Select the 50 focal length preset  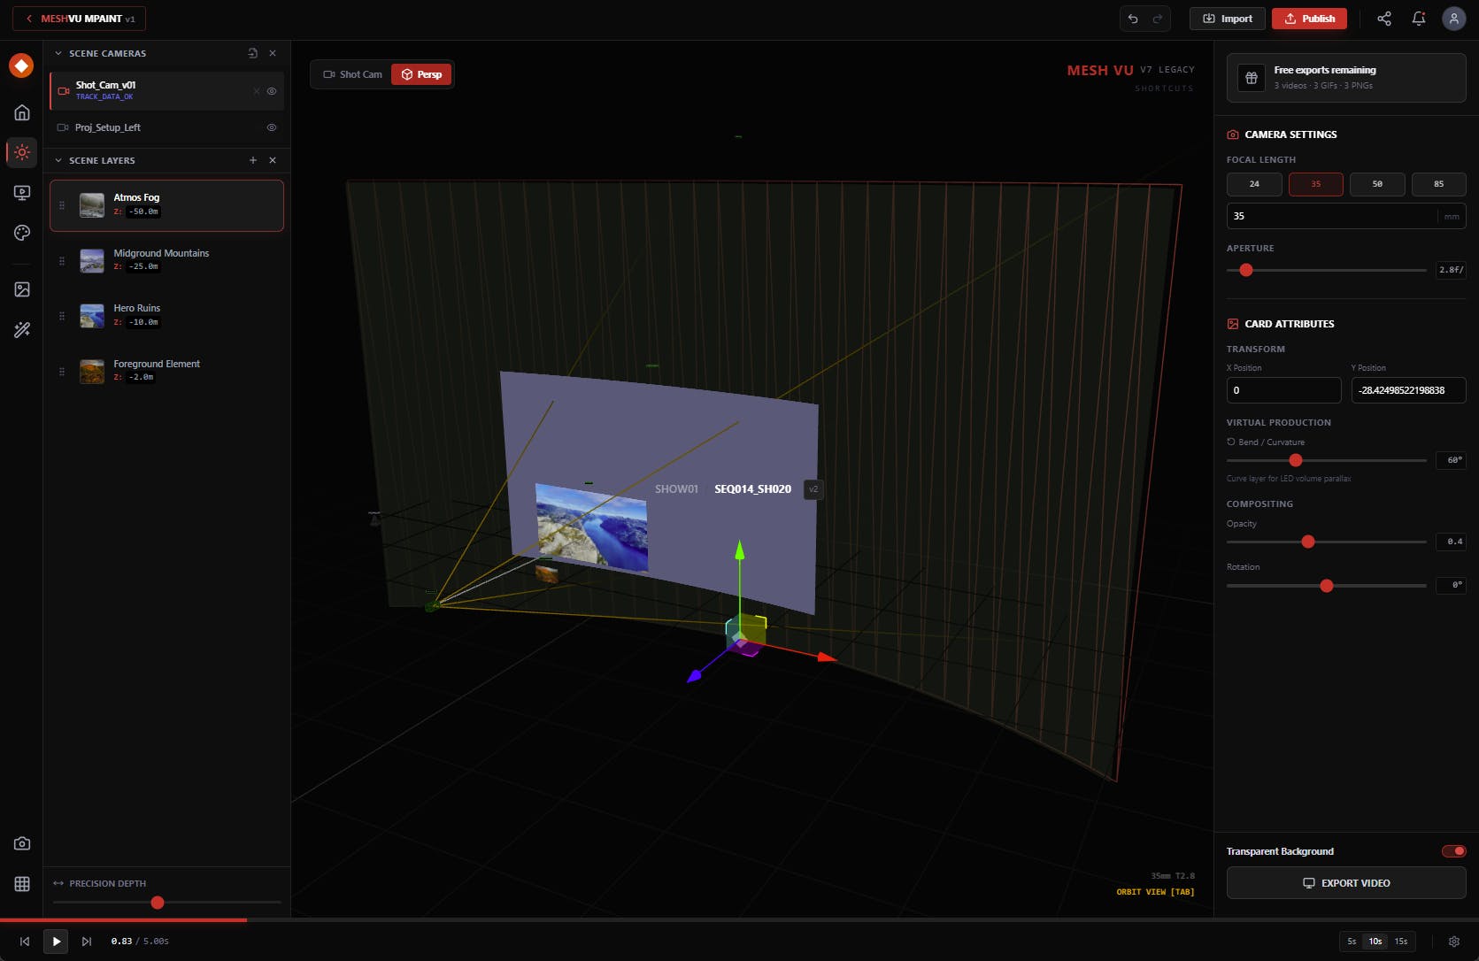click(x=1377, y=184)
